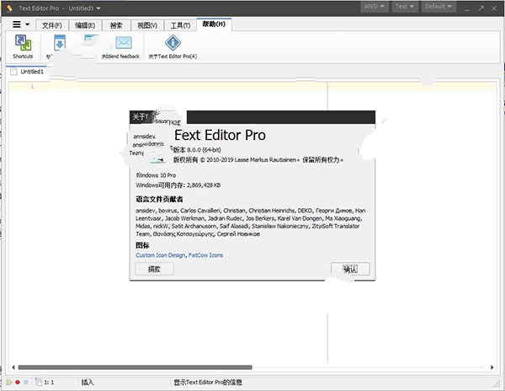The width and height of the screenshot is (505, 391).
Task: Open the Custom Icon Design link
Action: (x=161, y=255)
